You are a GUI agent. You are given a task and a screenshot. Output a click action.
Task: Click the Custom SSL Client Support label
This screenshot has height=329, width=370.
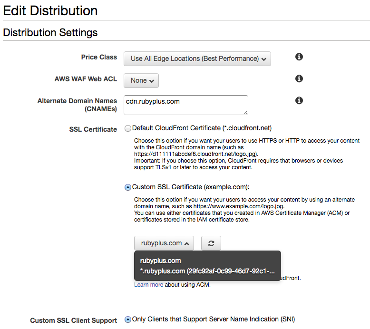(74, 320)
